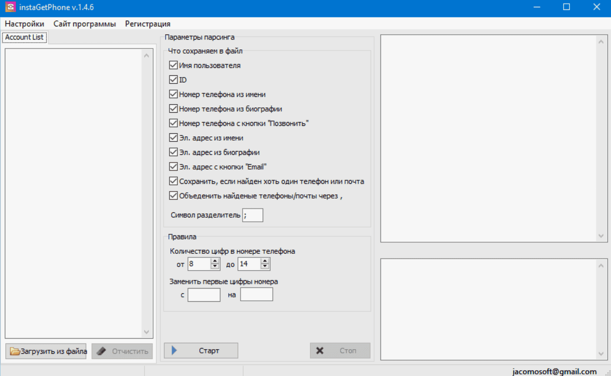
Task: Increase the 'до' digit count spinner
Action: pyautogui.click(x=265, y=261)
